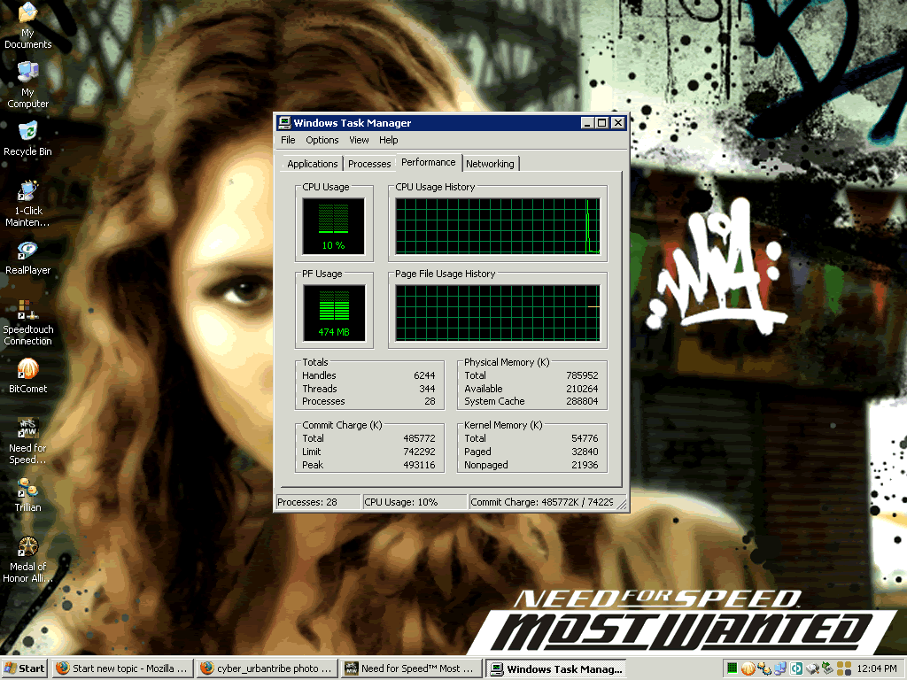The width and height of the screenshot is (907, 680).
Task: Click the PF Usage gauge showing 474 MB
Action: pos(334,313)
